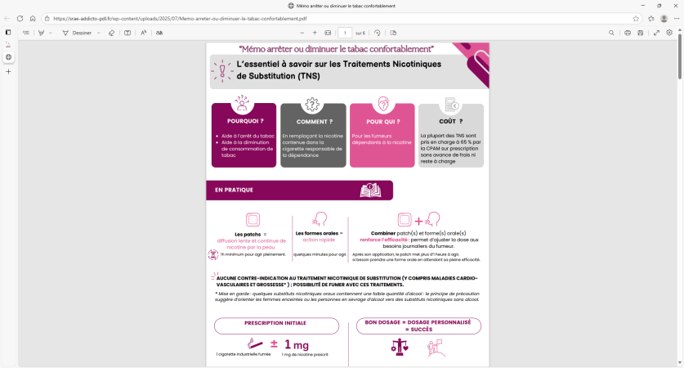Screen dimensions: 684x368
Task: Reload the current page
Action: coord(20,18)
